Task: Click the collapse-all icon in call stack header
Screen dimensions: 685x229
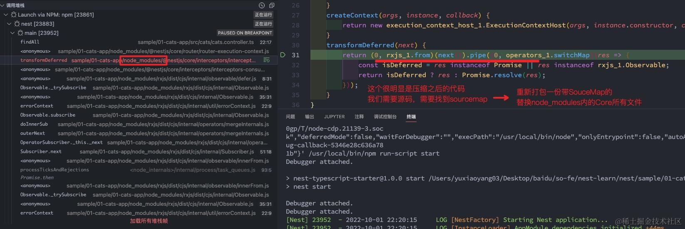Action: tap(272, 5)
